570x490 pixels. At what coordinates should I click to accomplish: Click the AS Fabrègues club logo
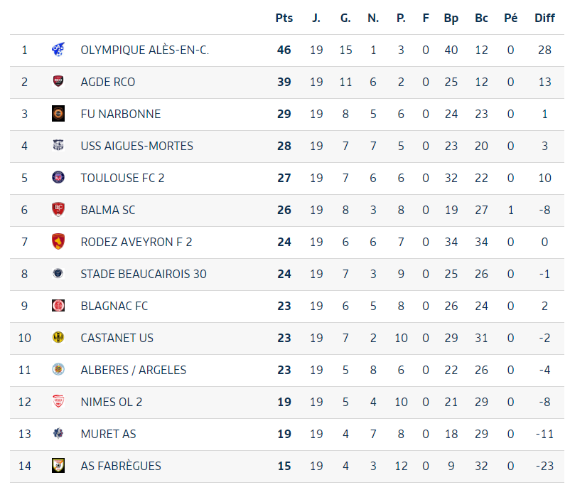(58, 466)
